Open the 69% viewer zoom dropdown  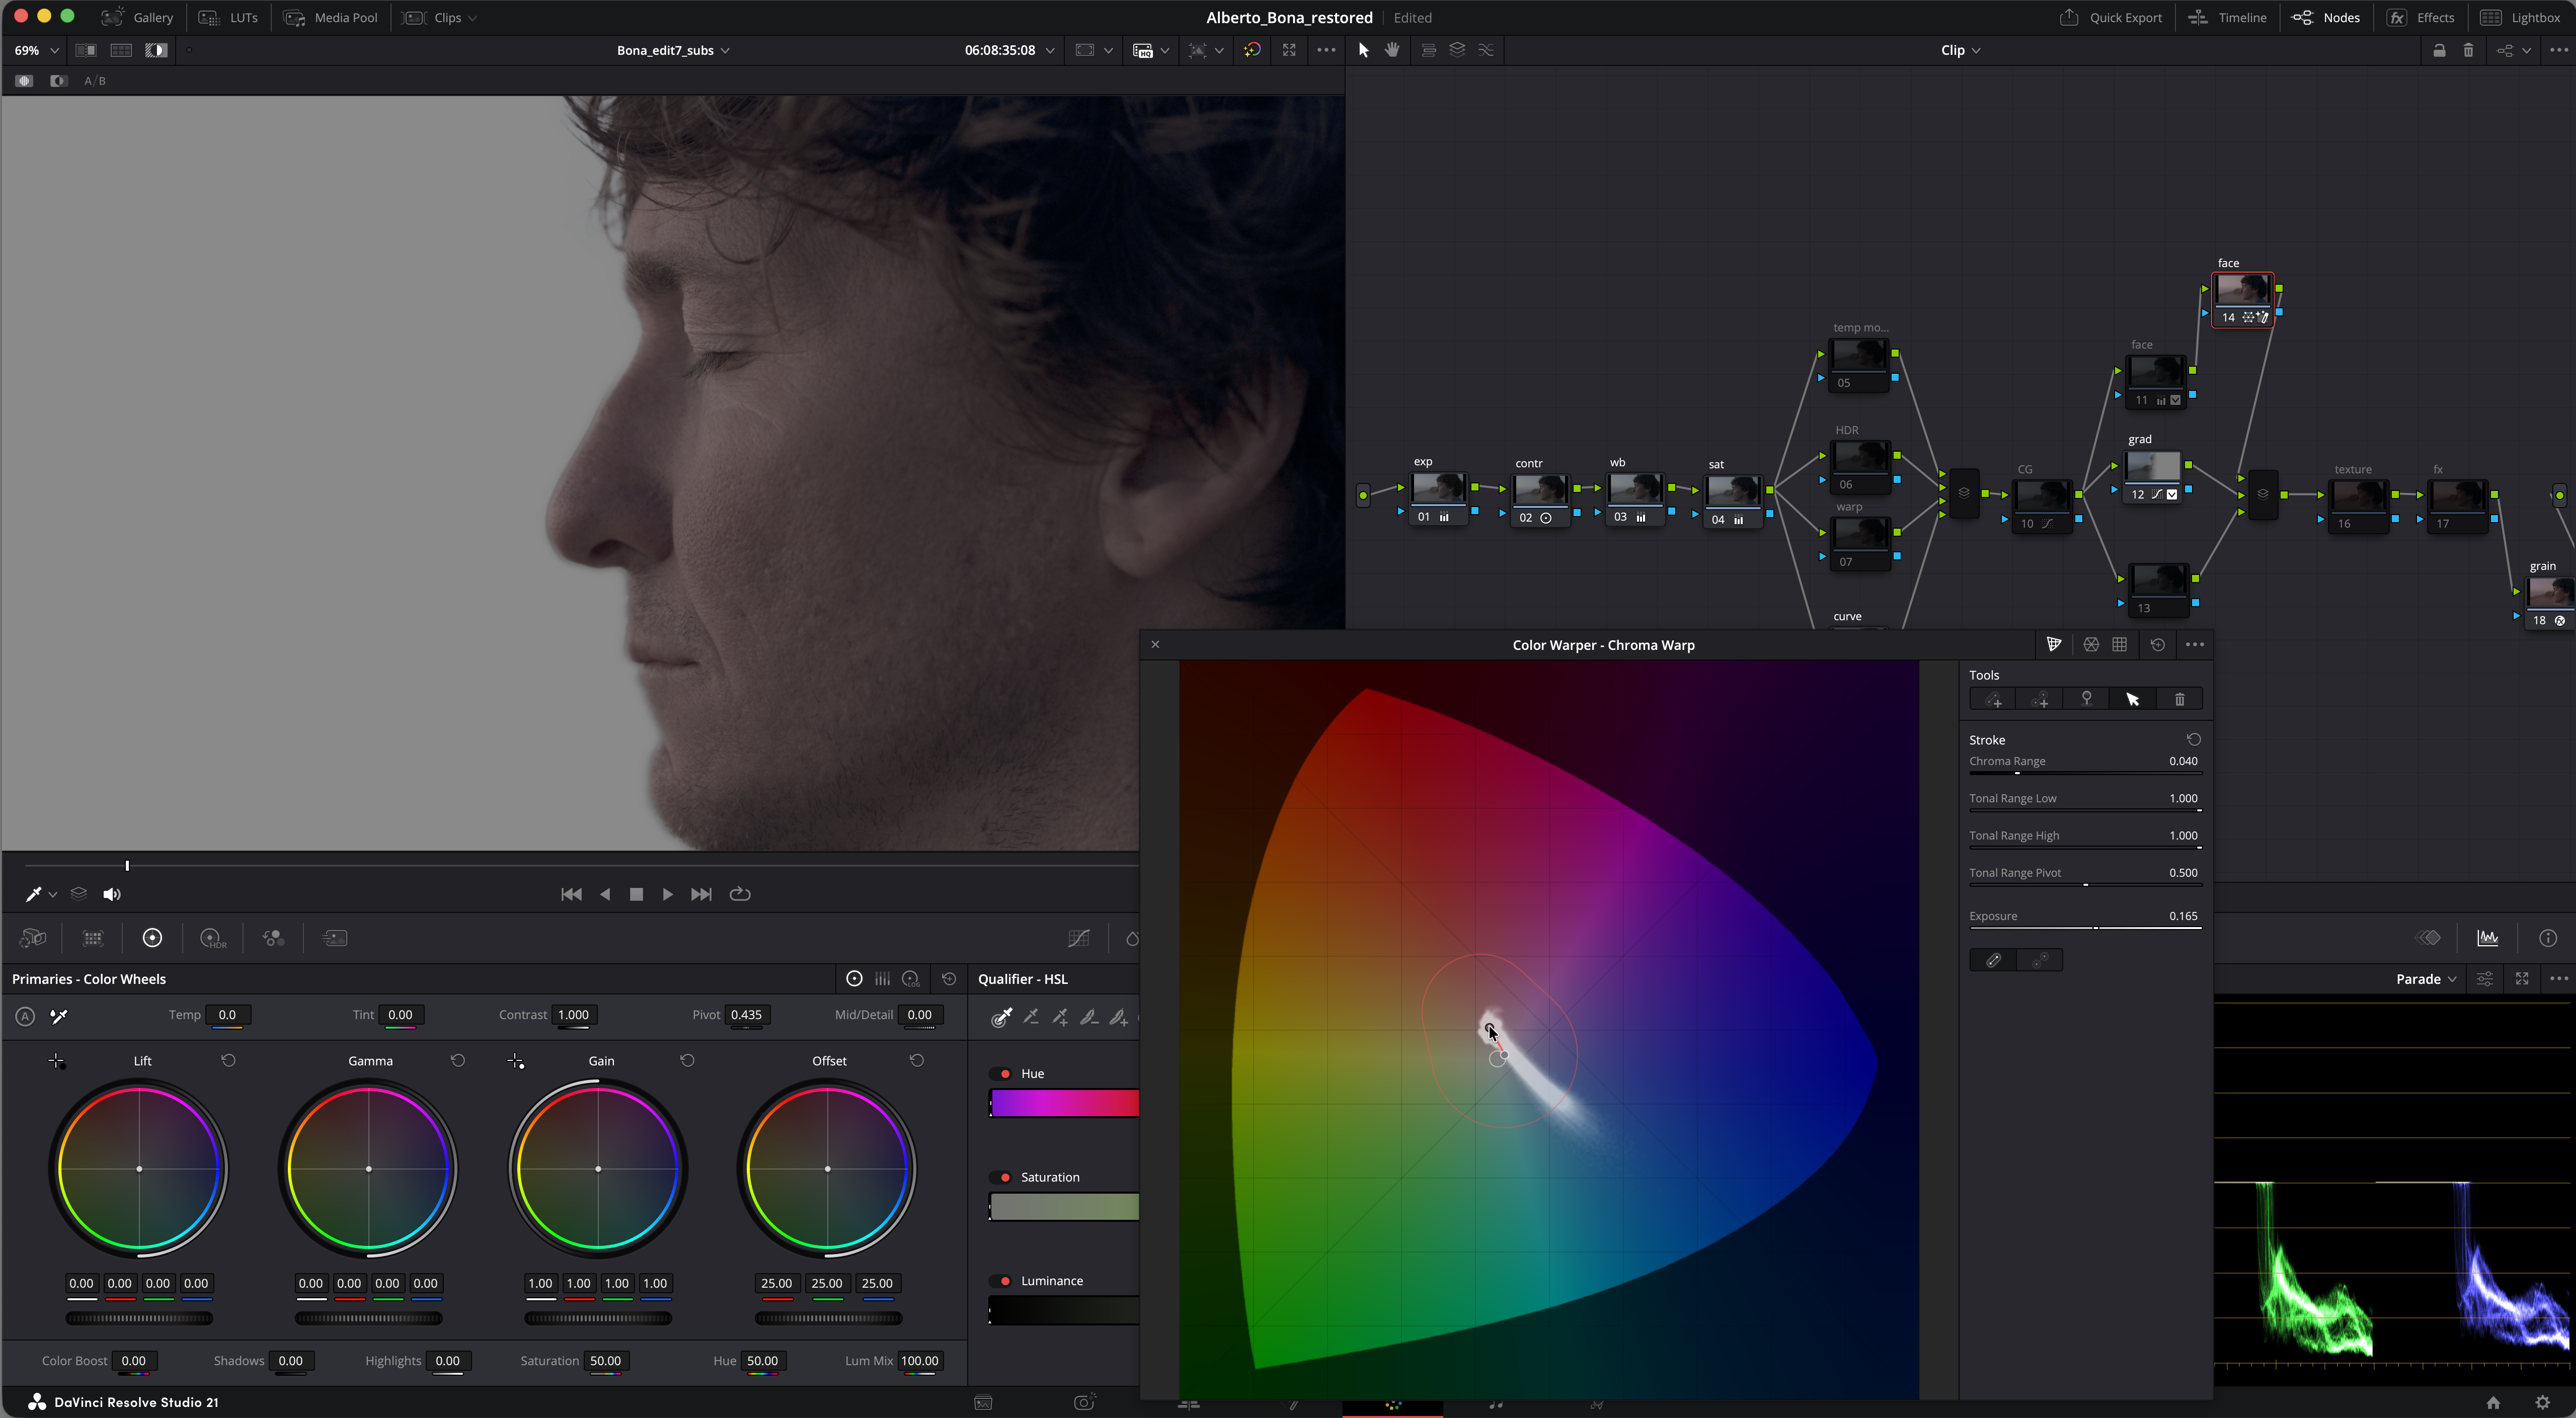pos(36,50)
